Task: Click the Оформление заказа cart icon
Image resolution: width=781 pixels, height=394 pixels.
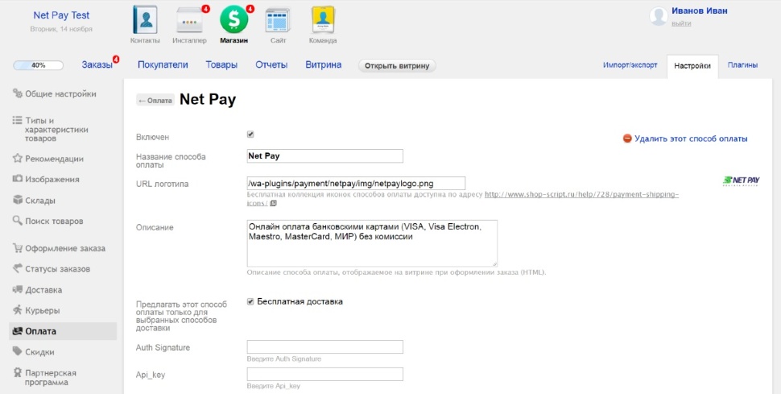Action: (x=18, y=248)
